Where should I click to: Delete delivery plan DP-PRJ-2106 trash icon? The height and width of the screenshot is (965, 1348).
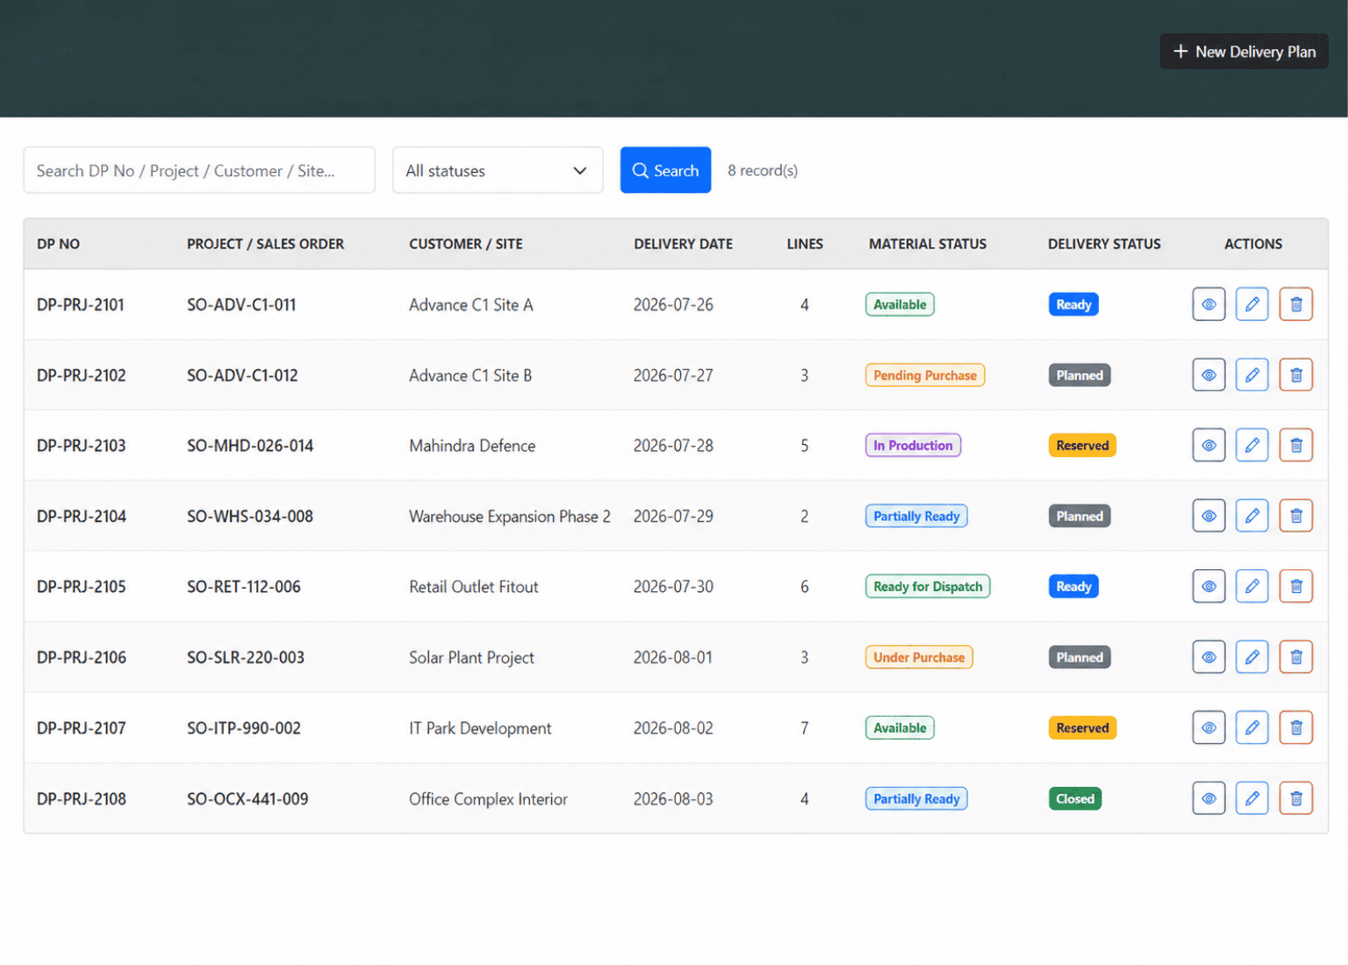(1296, 657)
